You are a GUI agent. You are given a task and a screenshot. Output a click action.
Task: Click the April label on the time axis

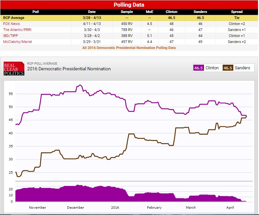pyautogui.click(x=230, y=207)
